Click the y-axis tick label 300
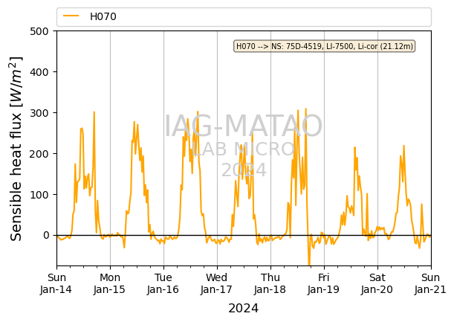 point(39,113)
